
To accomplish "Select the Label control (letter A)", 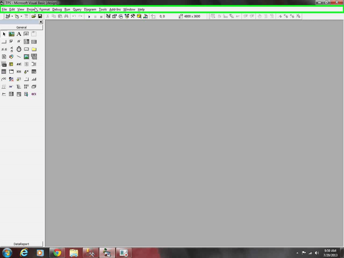I will point(19,34).
